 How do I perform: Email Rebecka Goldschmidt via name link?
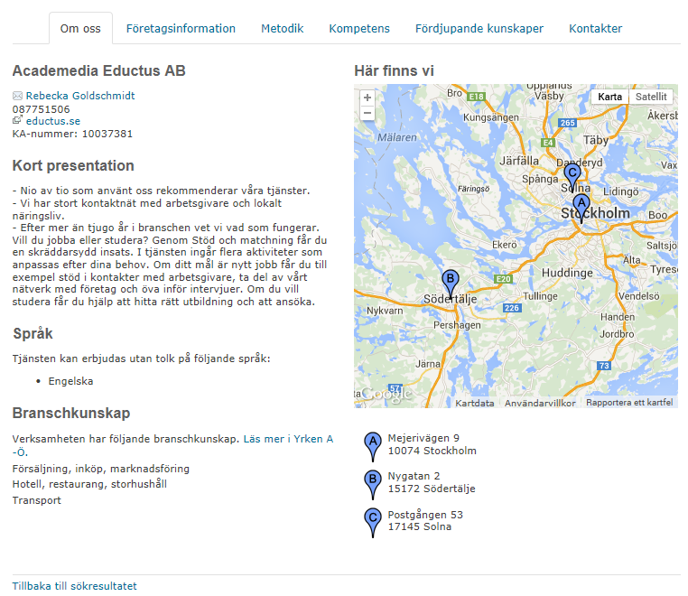click(80, 96)
